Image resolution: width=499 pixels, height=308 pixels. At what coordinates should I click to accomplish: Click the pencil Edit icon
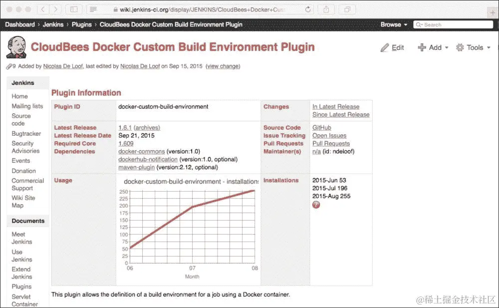click(385, 47)
